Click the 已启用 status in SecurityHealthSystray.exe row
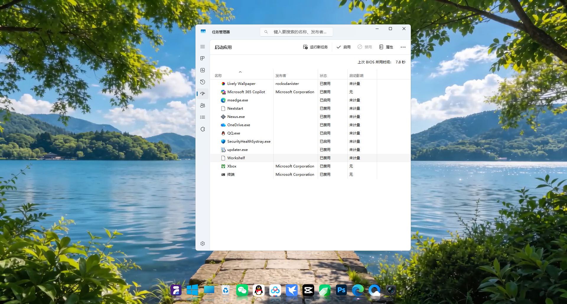 [x=325, y=142]
